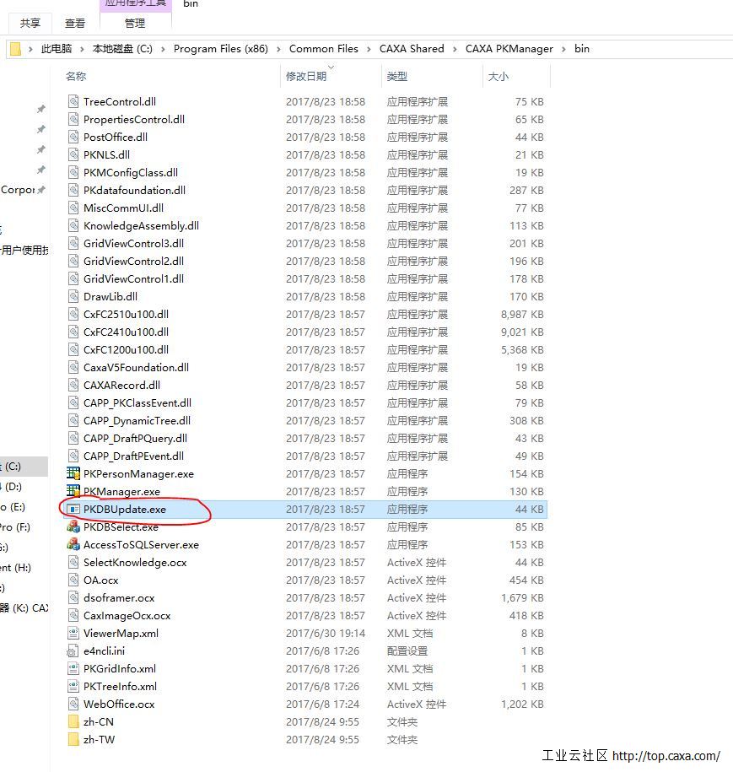The height and width of the screenshot is (772, 733).
Task: Click the OA.ocx ActiveX control icon
Action: 73,580
